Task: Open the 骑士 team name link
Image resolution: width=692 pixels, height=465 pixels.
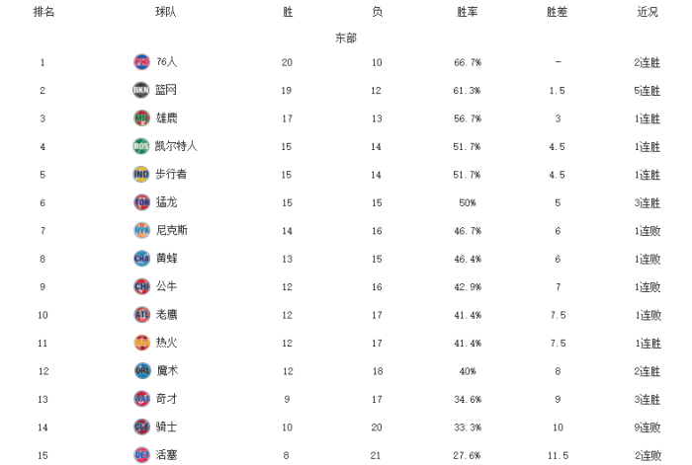Action: click(x=167, y=426)
